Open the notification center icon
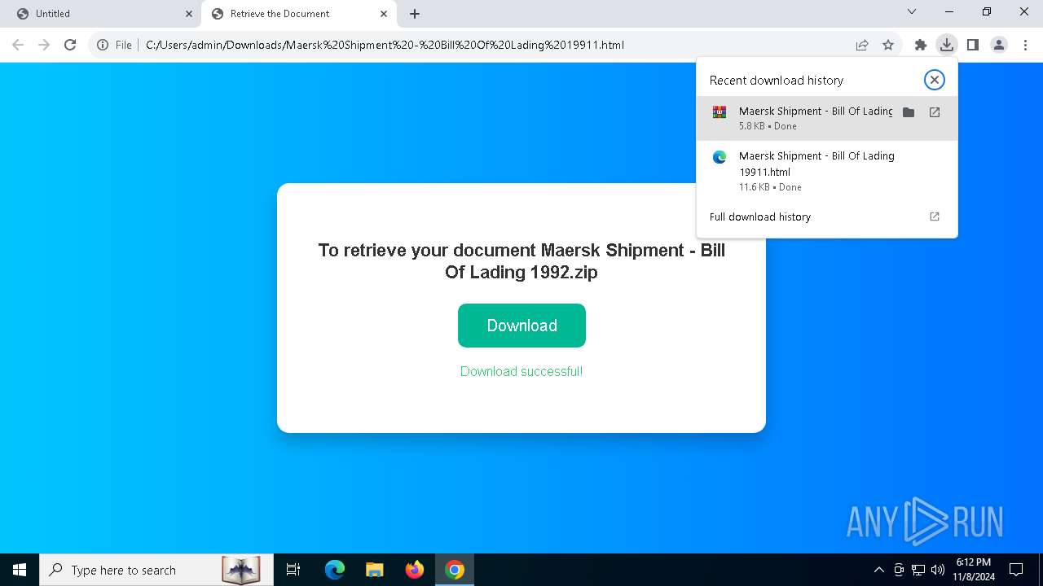The height and width of the screenshot is (586, 1043). 1016,570
